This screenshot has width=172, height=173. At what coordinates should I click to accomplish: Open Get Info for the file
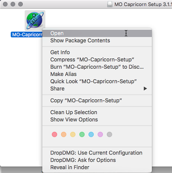point(97,52)
